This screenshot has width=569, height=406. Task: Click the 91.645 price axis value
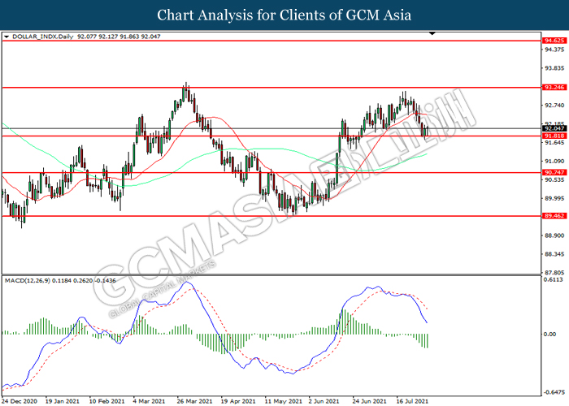[554, 142]
